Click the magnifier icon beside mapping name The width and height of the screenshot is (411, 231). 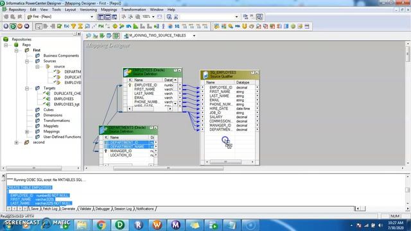click(89, 35)
